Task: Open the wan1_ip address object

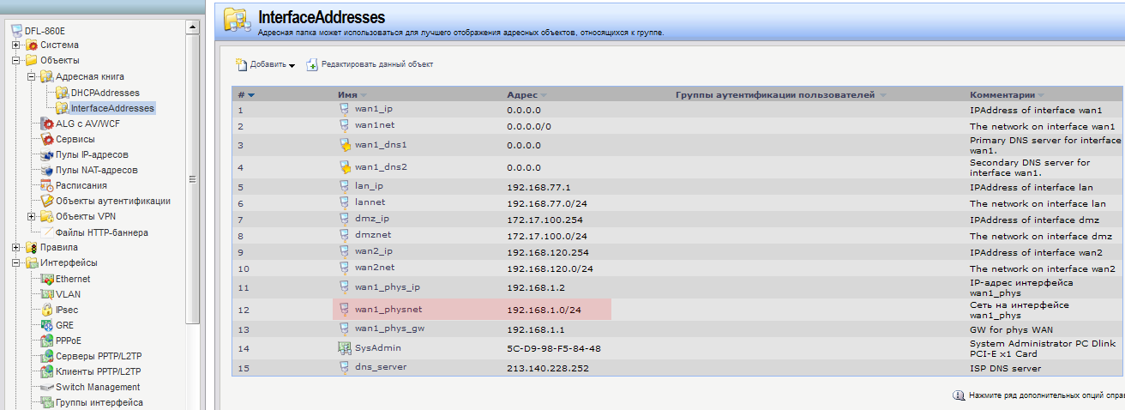Action: tap(374, 110)
